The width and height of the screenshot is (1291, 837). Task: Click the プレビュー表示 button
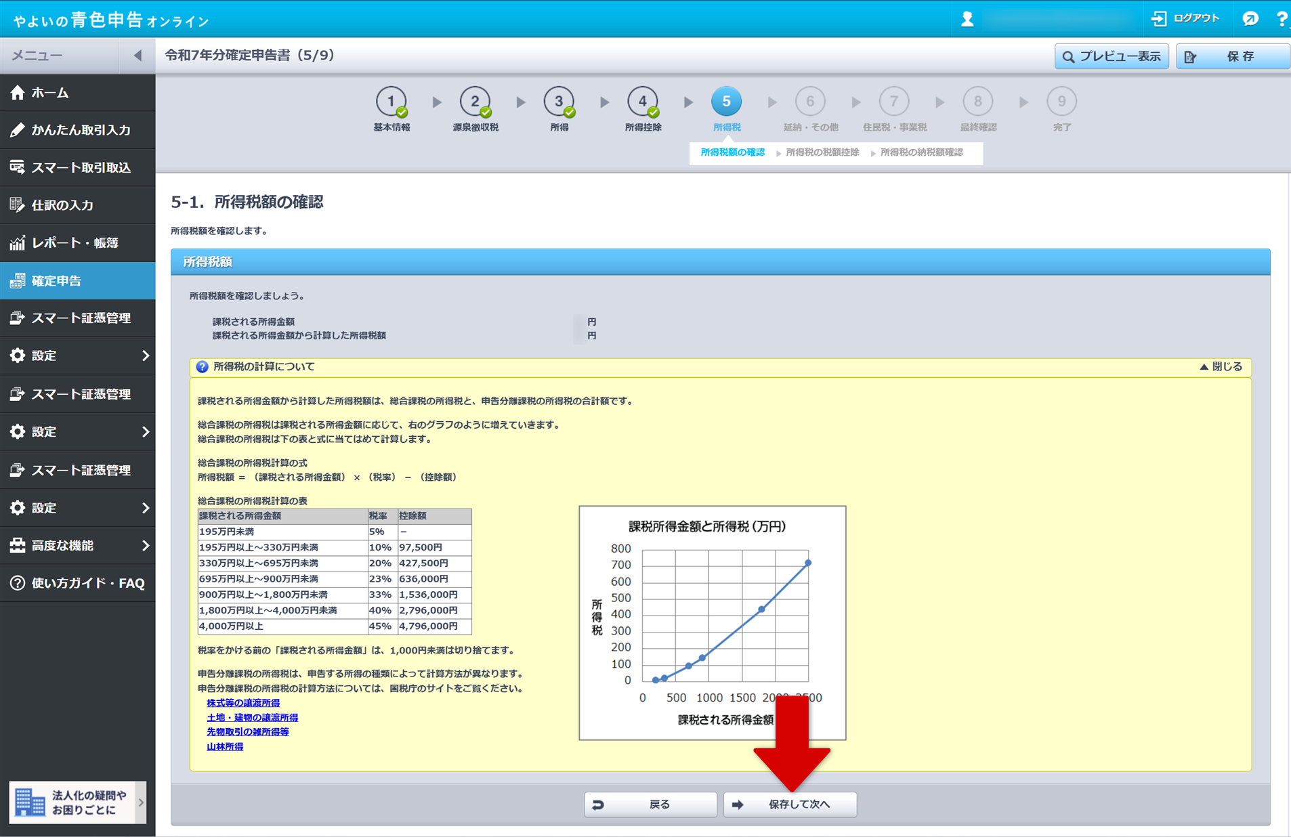tap(1111, 56)
